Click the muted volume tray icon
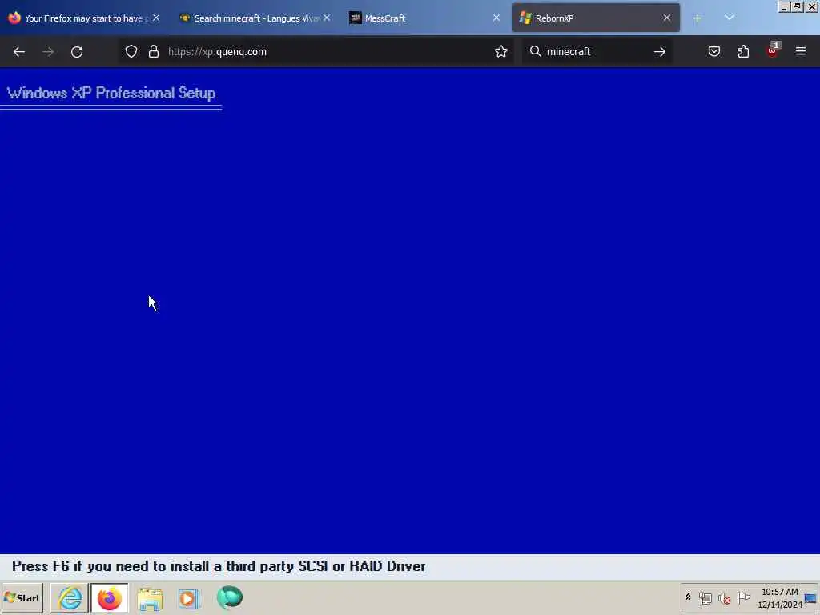 [x=724, y=597]
